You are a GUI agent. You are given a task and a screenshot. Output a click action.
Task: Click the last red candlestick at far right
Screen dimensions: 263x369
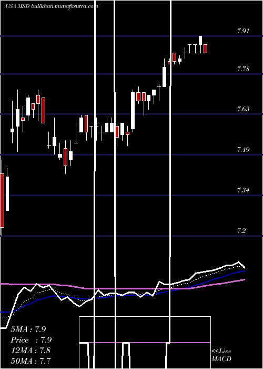click(x=206, y=48)
